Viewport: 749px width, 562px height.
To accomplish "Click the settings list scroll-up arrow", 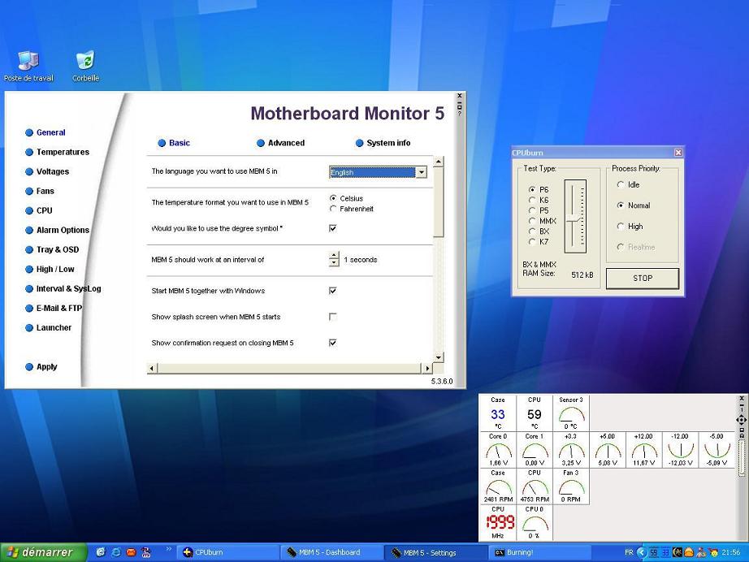I will 439,162.
